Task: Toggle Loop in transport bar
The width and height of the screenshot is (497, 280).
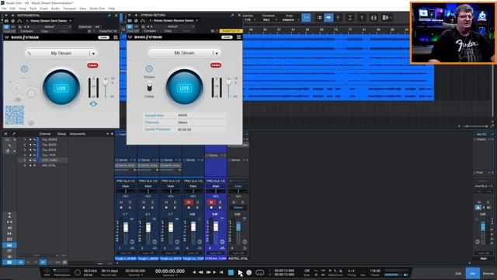Action: point(259,272)
